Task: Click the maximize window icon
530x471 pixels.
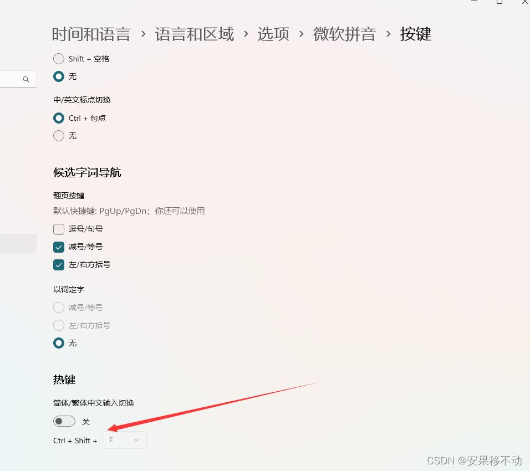Action: pos(500,2)
